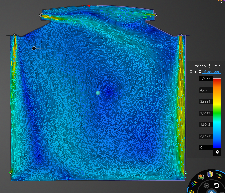The height and width of the screenshot is (193, 225).
Task: Click legend value 2,5413
Action: coord(206,113)
